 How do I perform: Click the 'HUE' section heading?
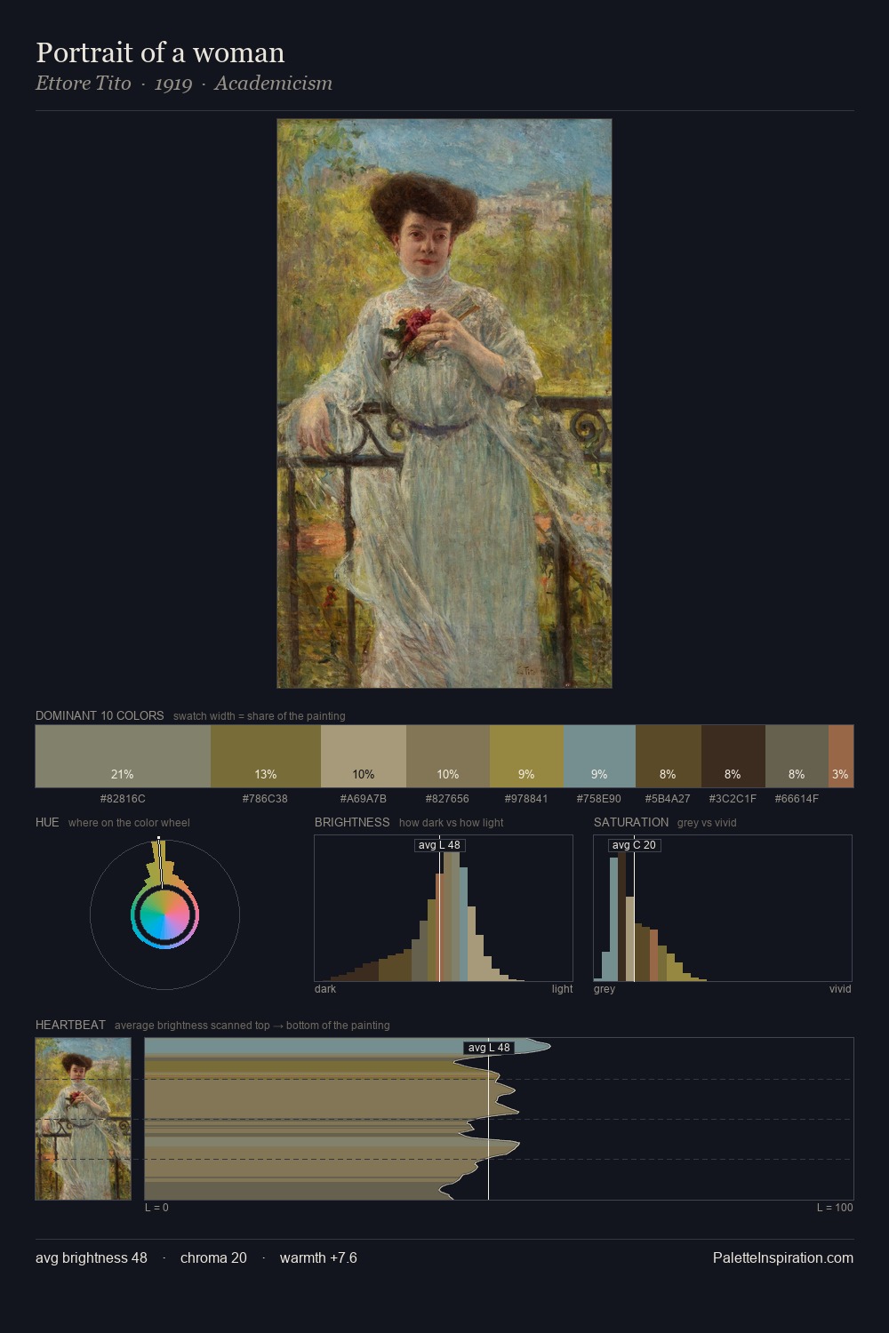(x=47, y=822)
